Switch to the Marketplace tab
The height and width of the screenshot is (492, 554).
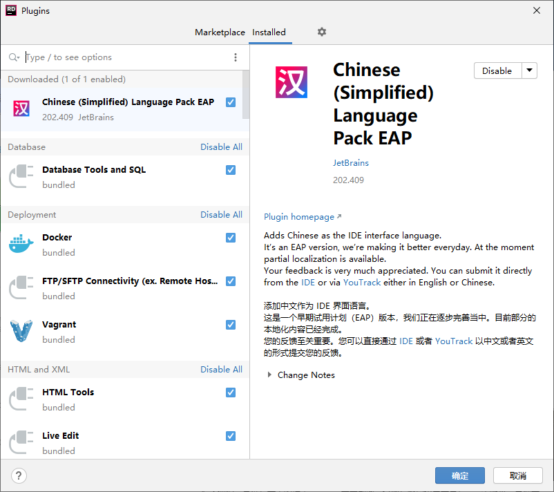click(x=220, y=32)
